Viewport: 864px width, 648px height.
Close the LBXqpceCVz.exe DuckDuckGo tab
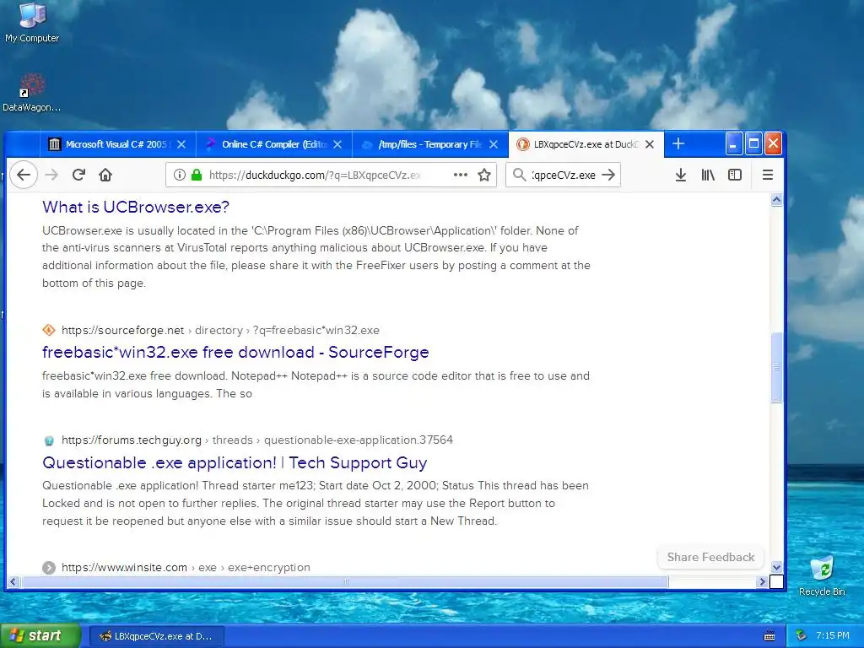pos(650,144)
